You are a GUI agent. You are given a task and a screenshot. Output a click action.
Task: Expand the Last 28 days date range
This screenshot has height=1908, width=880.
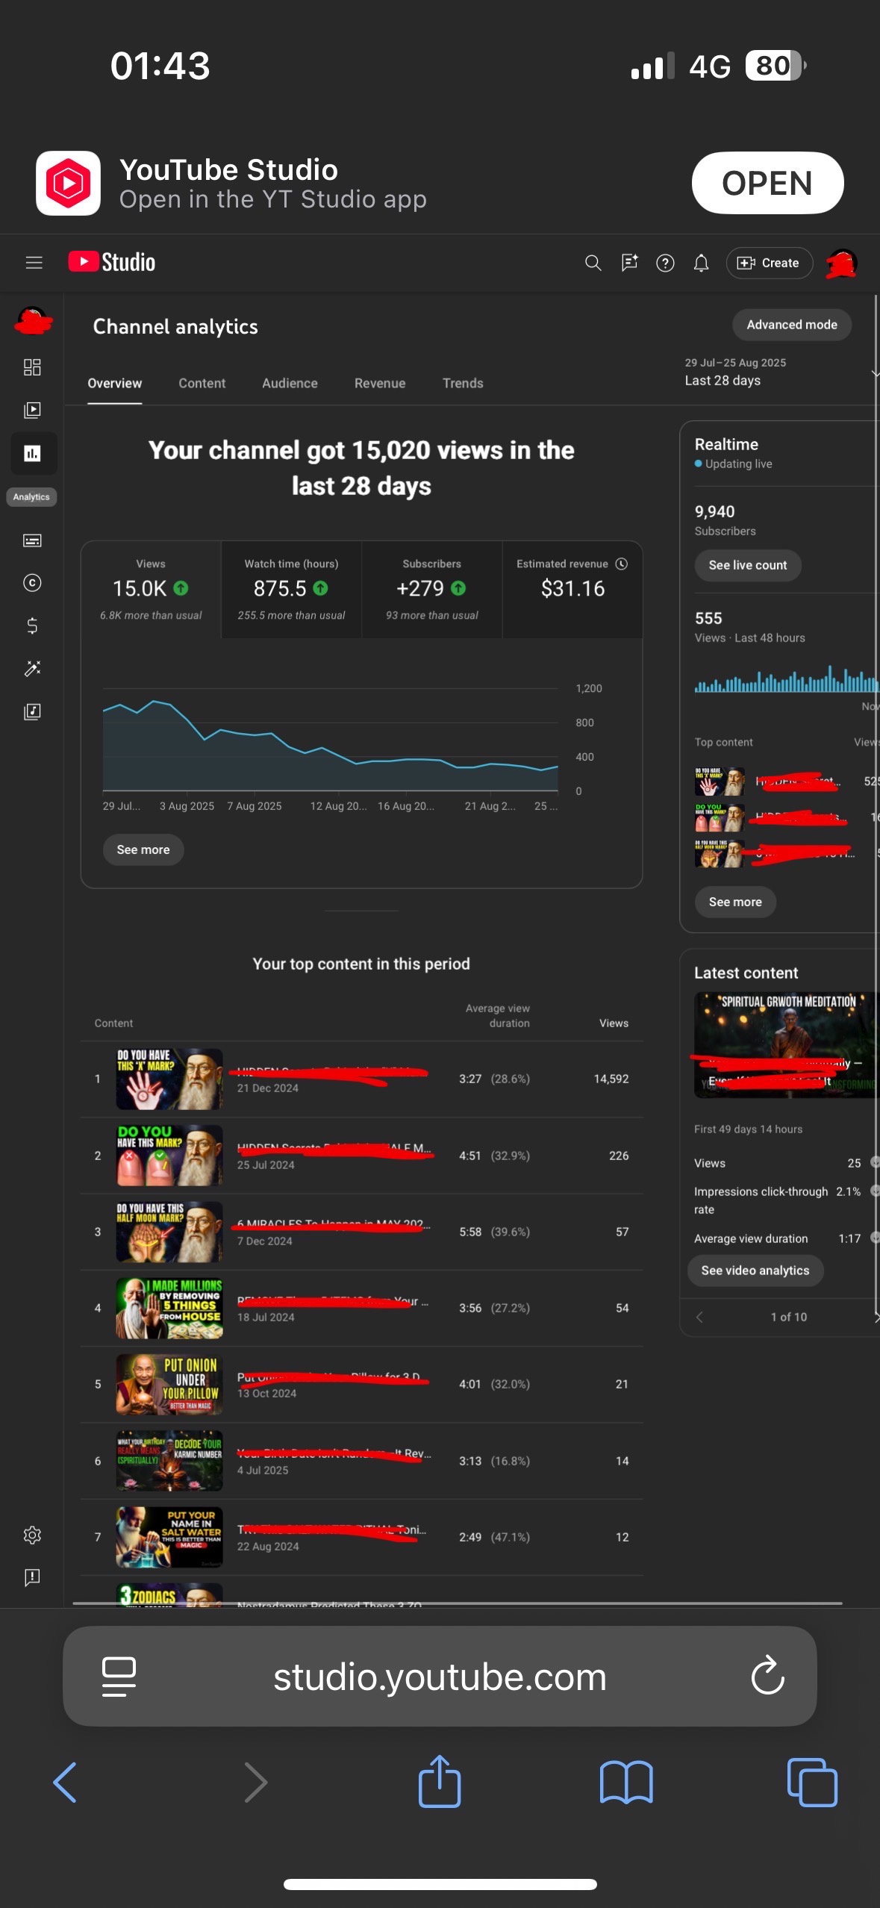[780, 372]
